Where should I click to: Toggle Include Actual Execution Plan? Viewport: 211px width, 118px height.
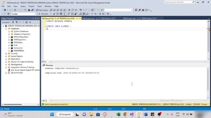[x=69, y=14]
